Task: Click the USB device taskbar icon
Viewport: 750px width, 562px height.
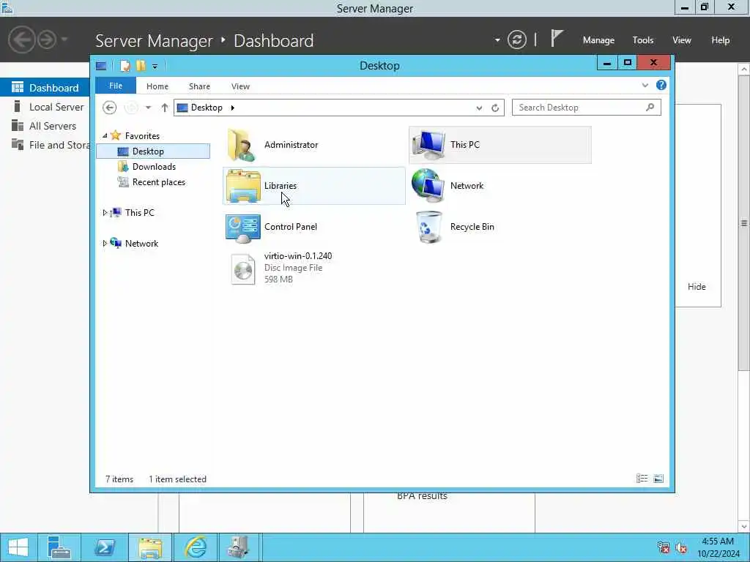Action: (238, 547)
